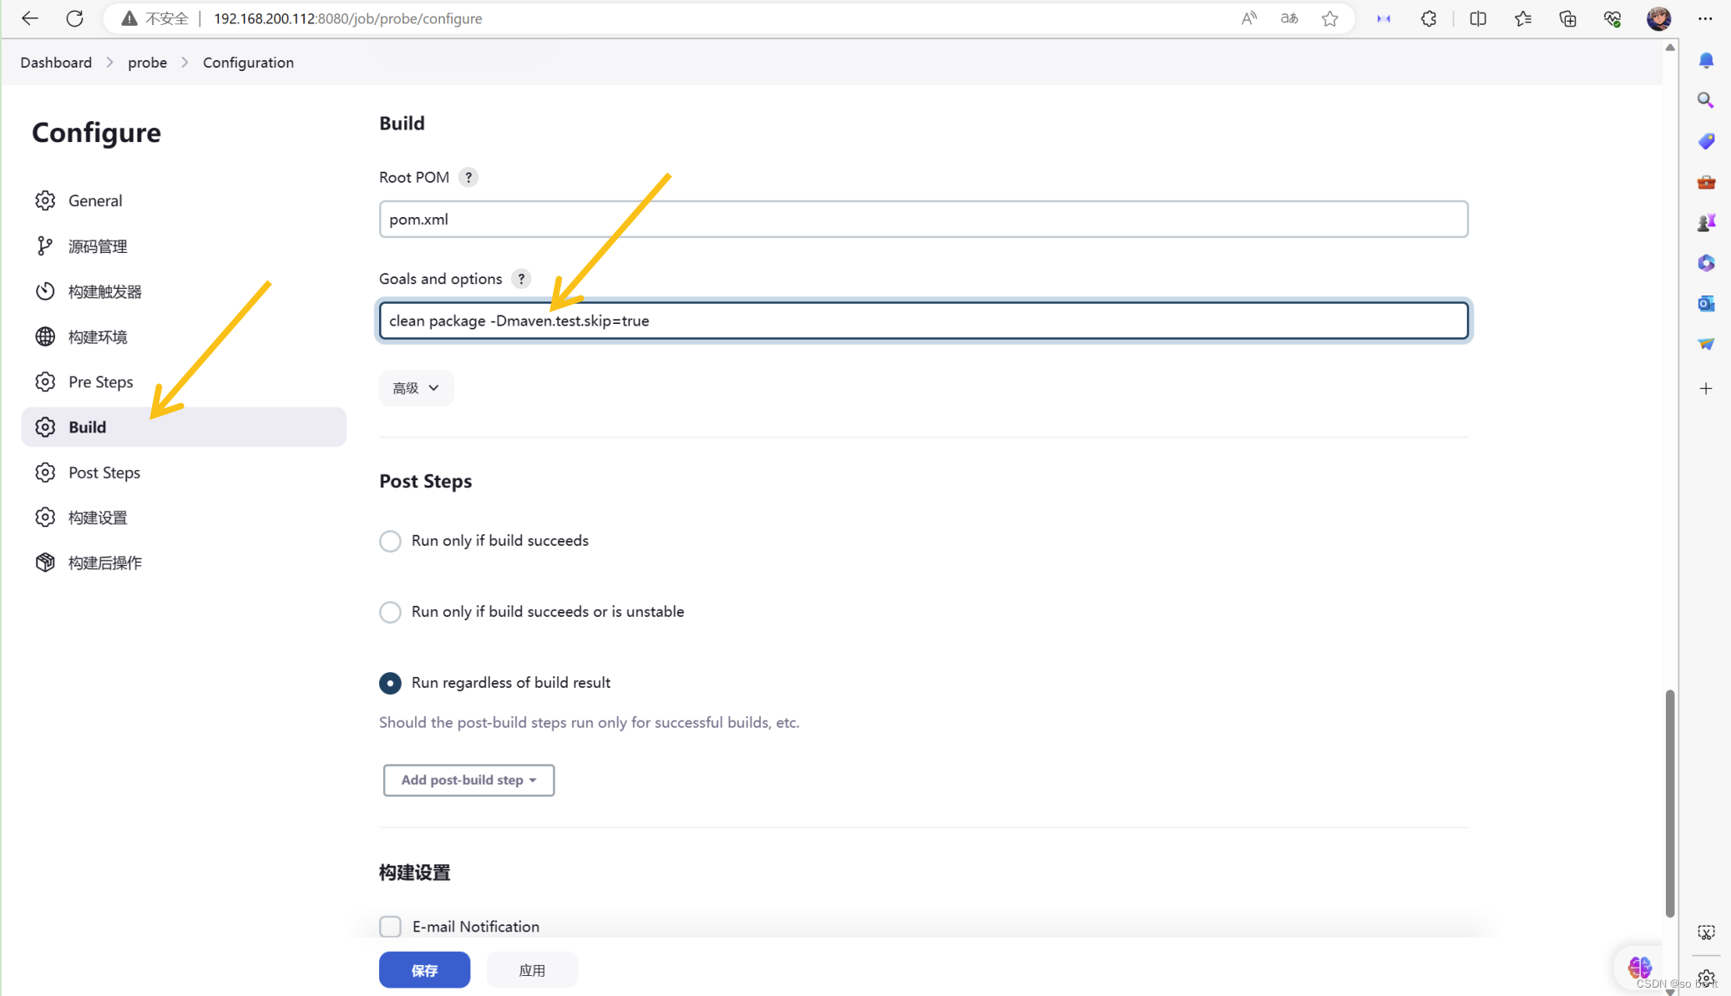The width and height of the screenshot is (1731, 996).
Task: Click the browser address bar URL
Action: pos(347,18)
